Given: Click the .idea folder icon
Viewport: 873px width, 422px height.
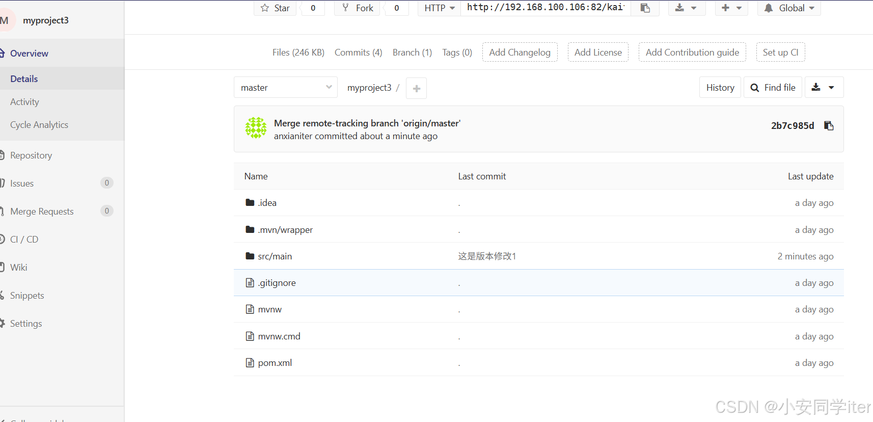Looking at the screenshot, I should [x=250, y=203].
